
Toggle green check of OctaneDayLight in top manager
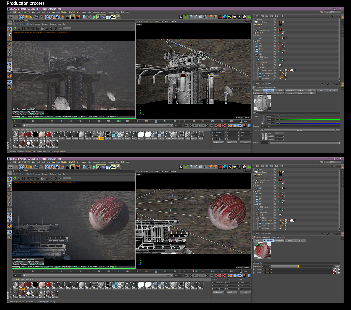pos(278,22)
